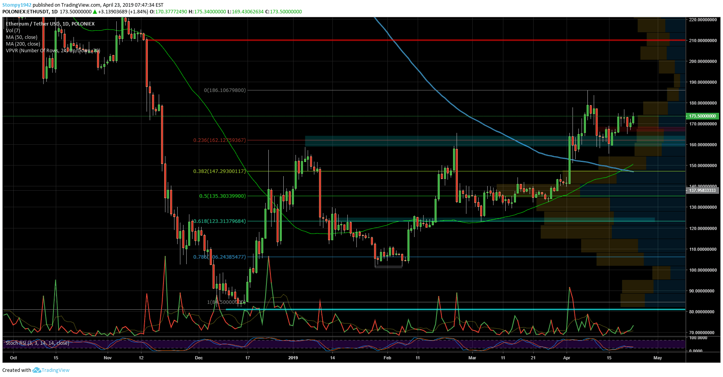
Task: Click the low price value L:169.43062634
Action: 246,12
